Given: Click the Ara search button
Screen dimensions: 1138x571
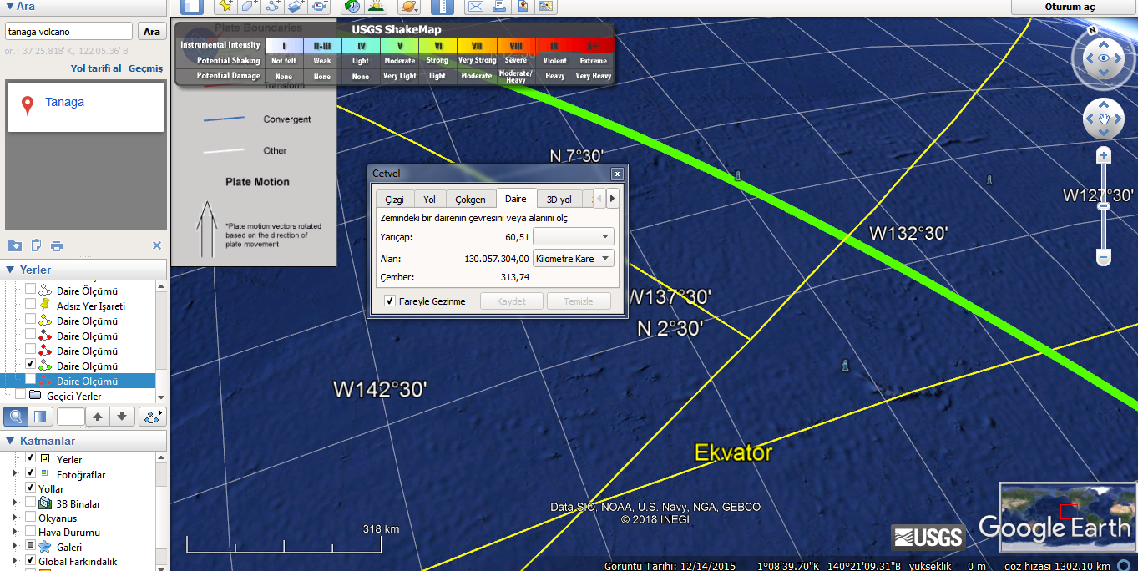Looking at the screenshot, I should (x=152, y=32).
